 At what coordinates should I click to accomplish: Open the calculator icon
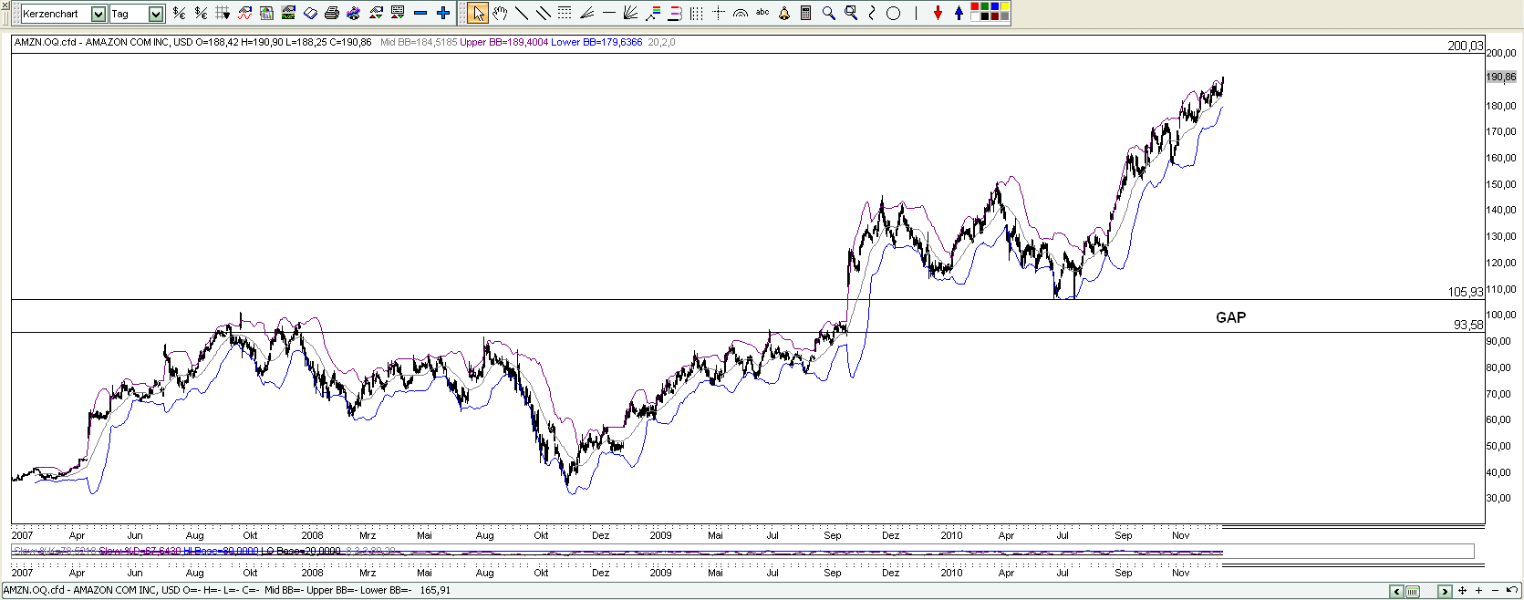805,13
